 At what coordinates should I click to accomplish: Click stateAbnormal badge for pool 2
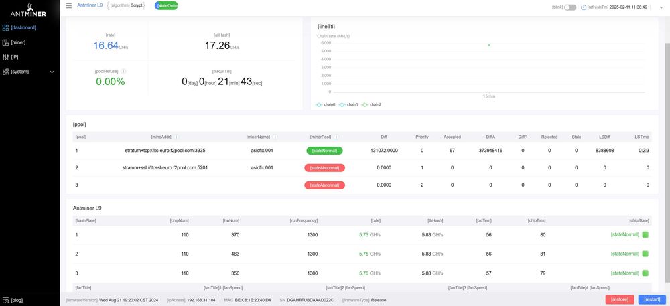pyautogui.click(x=324, y=167)
